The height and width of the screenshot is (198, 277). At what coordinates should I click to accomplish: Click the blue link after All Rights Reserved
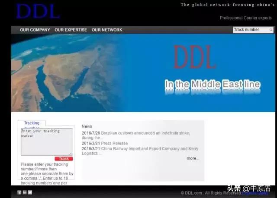click(x=255, y=193)
